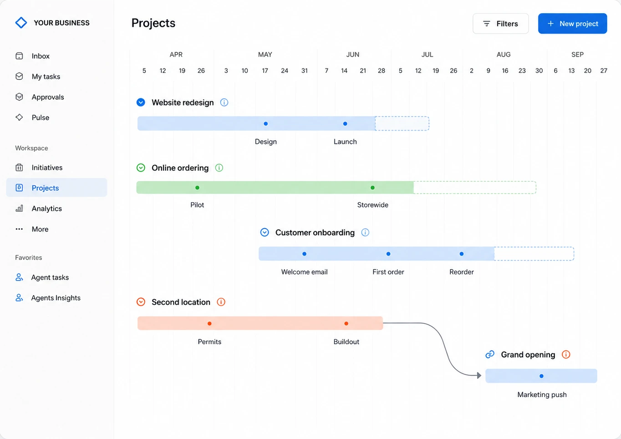Open the Website redesign title
621x439 pixels.
(x=183, y=102)
